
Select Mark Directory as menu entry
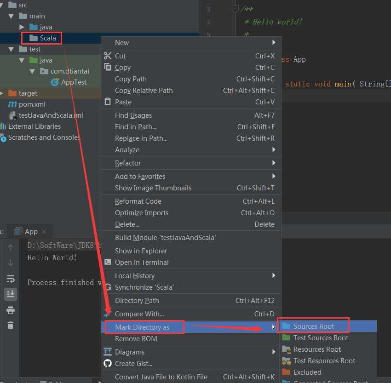[191, 327]
